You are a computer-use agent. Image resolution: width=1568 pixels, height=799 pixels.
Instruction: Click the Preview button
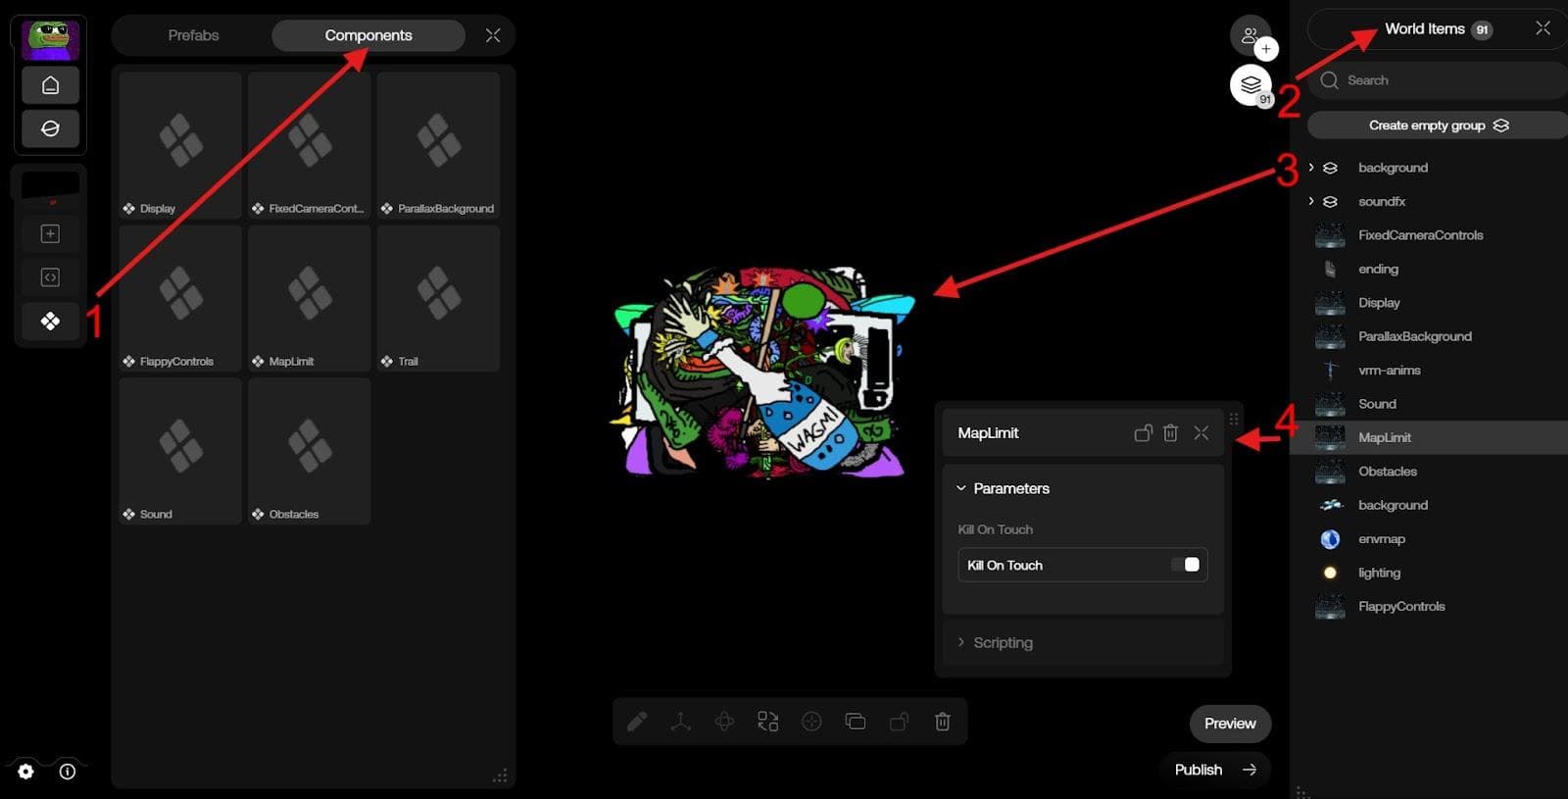coord(1230,724)
